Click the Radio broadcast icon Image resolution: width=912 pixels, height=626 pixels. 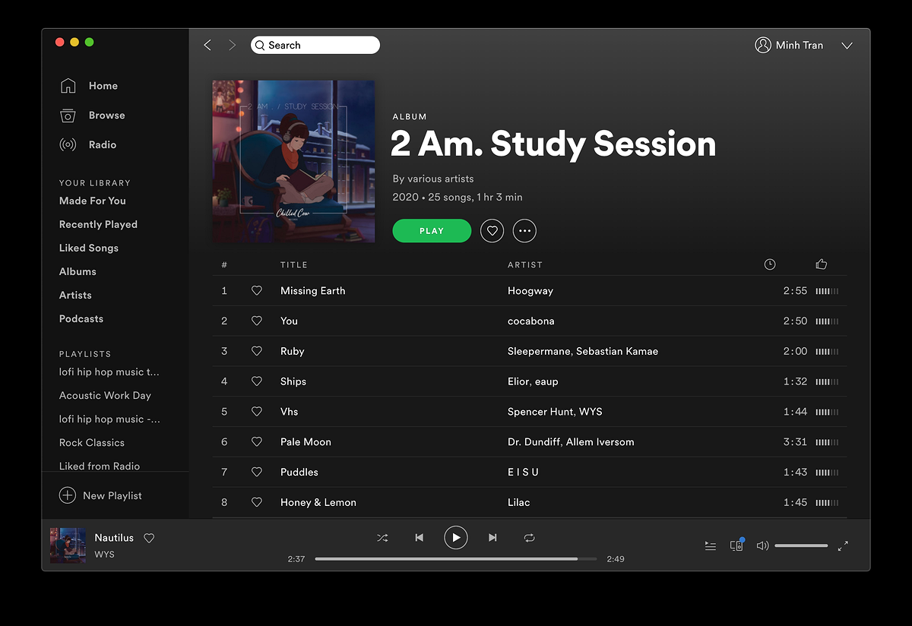point(68,144)
